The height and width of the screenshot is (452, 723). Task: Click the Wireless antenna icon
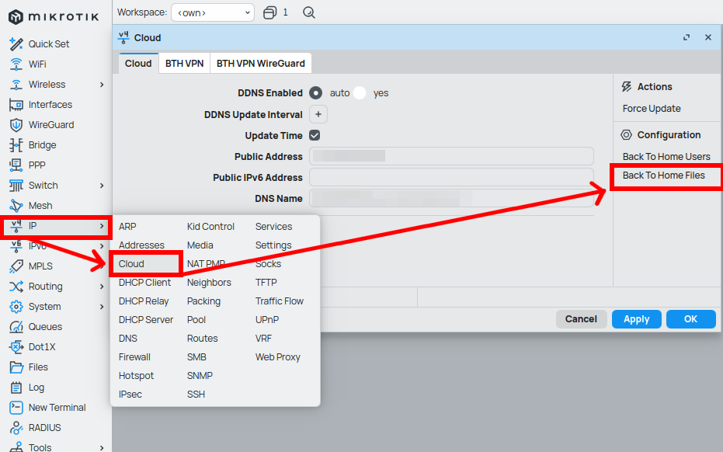pos(16,85)
